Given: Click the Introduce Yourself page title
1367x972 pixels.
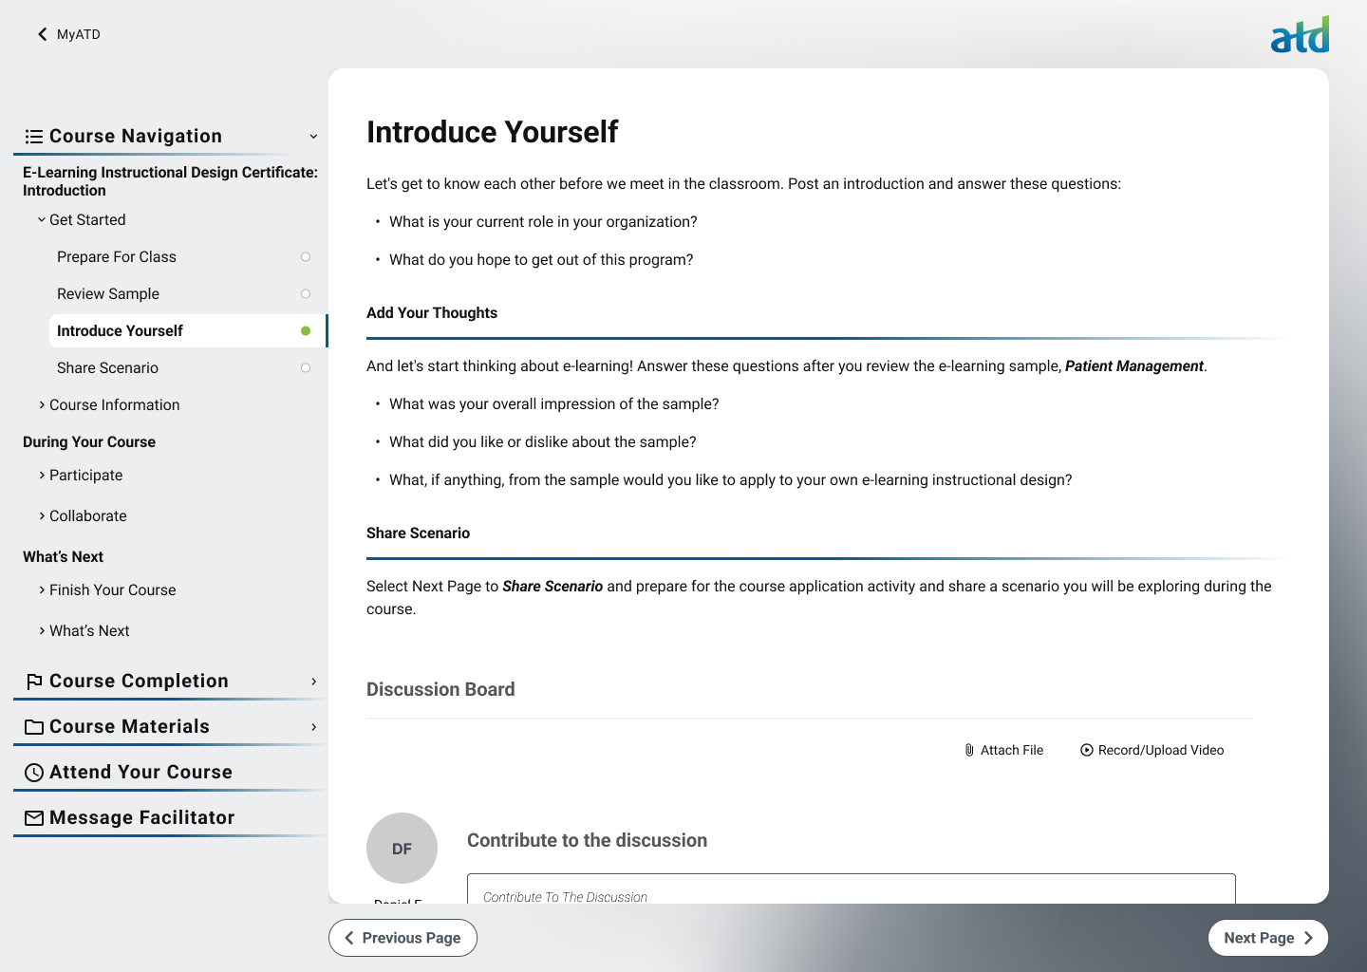Looking at the screenshot, I should click(x=492, y=132).
